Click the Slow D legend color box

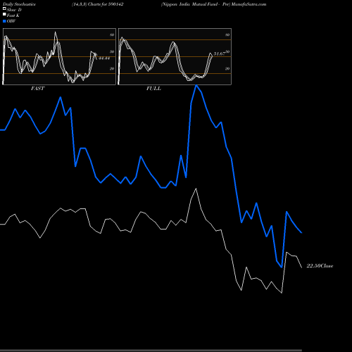coord(4,8)
